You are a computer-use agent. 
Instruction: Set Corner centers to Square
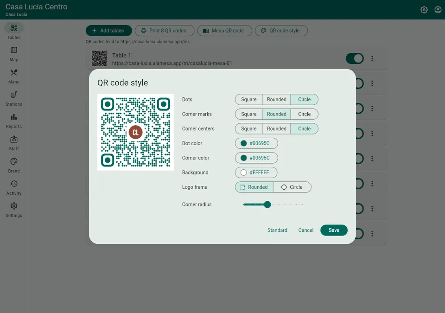248,128
